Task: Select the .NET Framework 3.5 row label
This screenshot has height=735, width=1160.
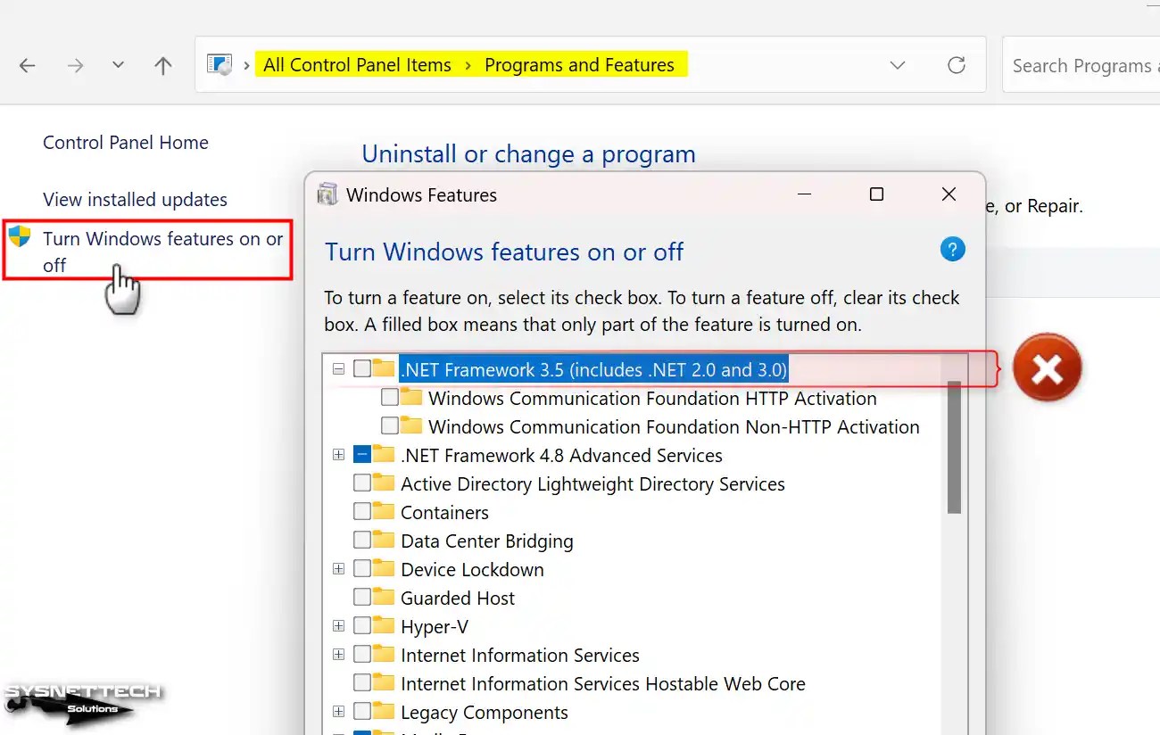Action: coord(594,369)
